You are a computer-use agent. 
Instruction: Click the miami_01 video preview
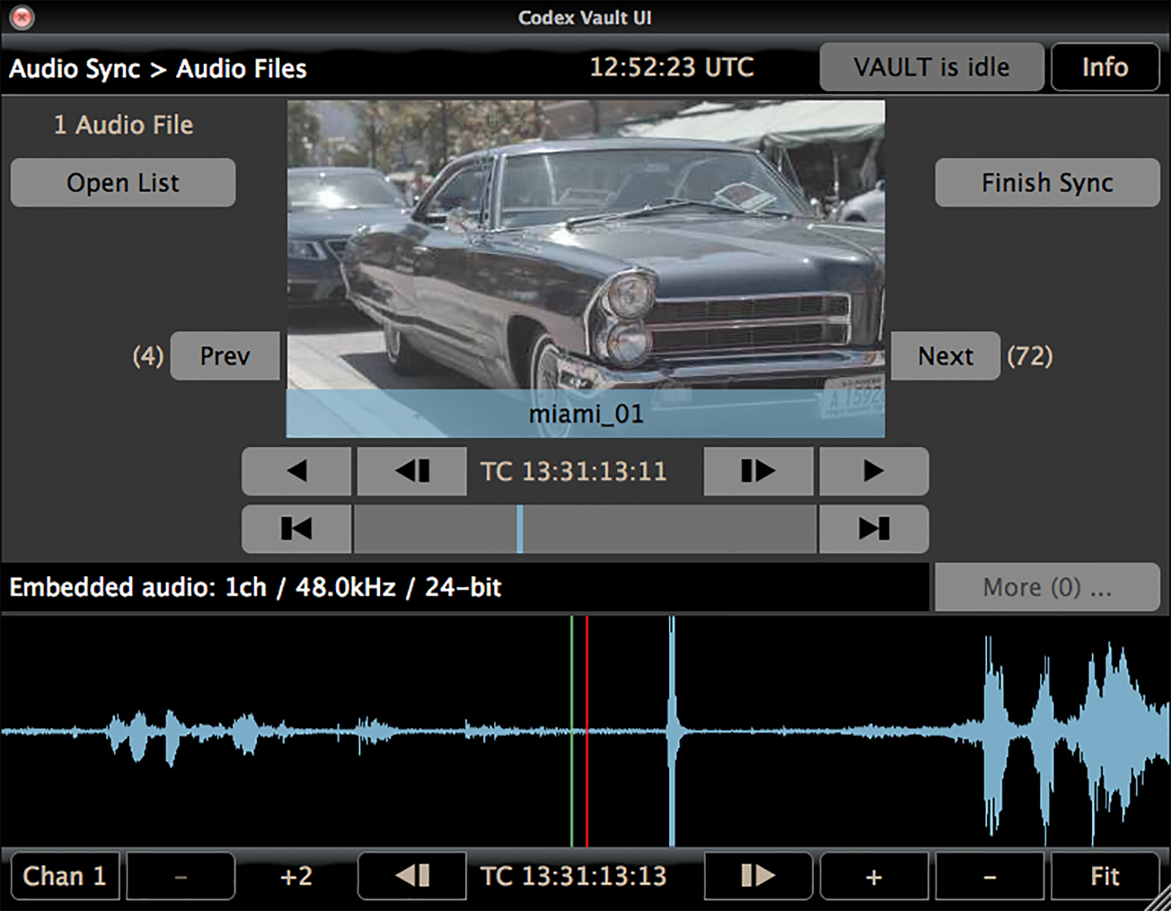[585, 269]
